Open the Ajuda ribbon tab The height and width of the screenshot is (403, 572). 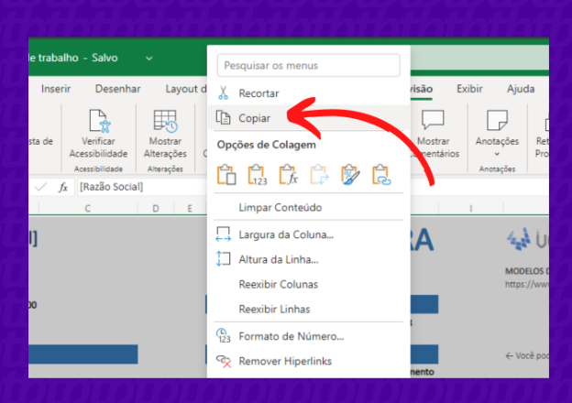521,89
